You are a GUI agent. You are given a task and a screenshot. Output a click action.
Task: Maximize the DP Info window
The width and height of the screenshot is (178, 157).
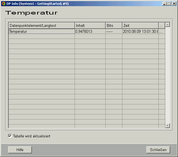169,4
